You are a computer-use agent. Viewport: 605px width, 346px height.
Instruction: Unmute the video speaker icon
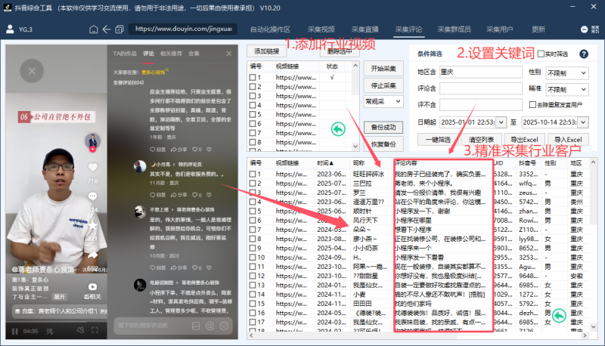[81, 330]
